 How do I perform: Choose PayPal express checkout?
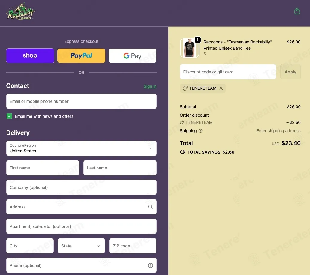click(x=81, y=56)
